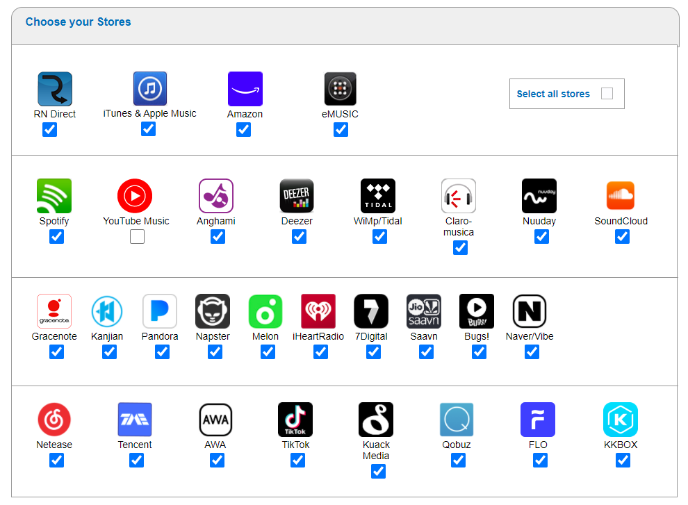Viewport: 688px width, 505px height.
Task: Click the Napster logo icon
Action: point(213,311)
